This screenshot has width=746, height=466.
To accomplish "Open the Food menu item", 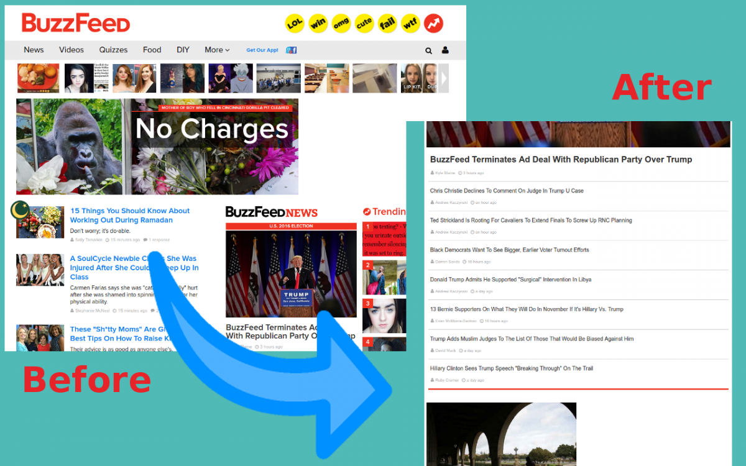I will (152, 50).
